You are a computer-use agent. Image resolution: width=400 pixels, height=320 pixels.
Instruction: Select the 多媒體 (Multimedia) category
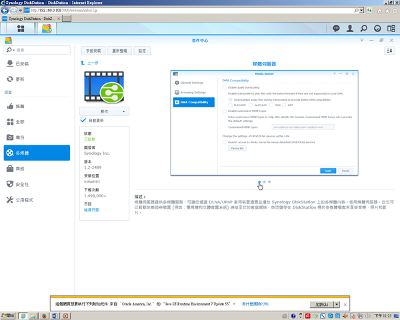point(37,153)
